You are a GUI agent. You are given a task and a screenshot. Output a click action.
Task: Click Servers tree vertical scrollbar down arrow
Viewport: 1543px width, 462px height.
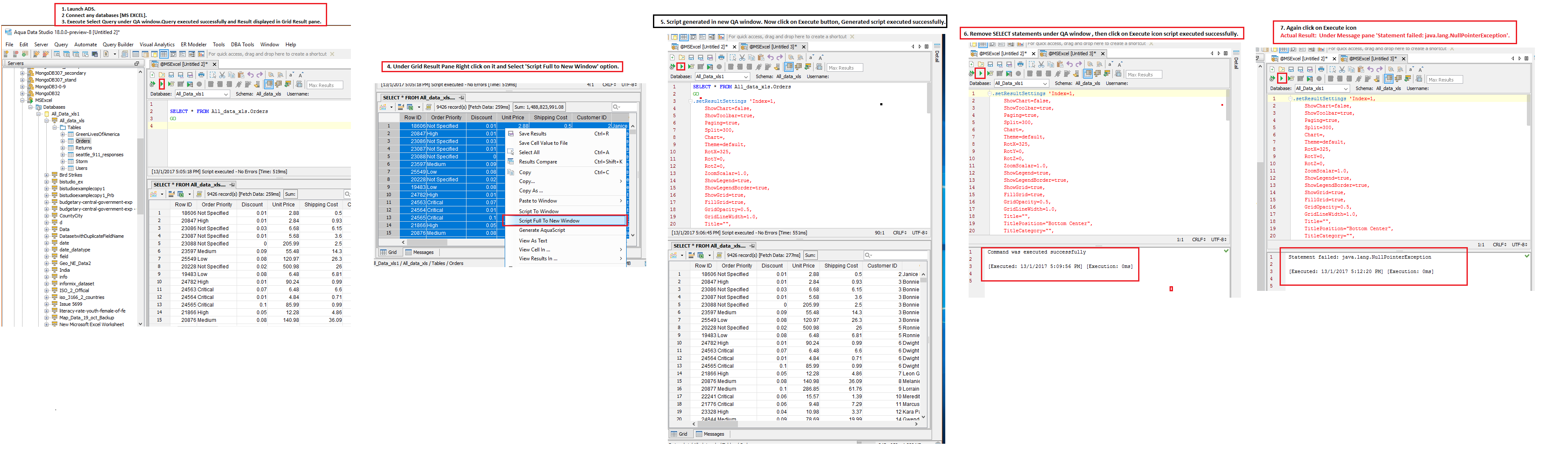coord(140,324)
